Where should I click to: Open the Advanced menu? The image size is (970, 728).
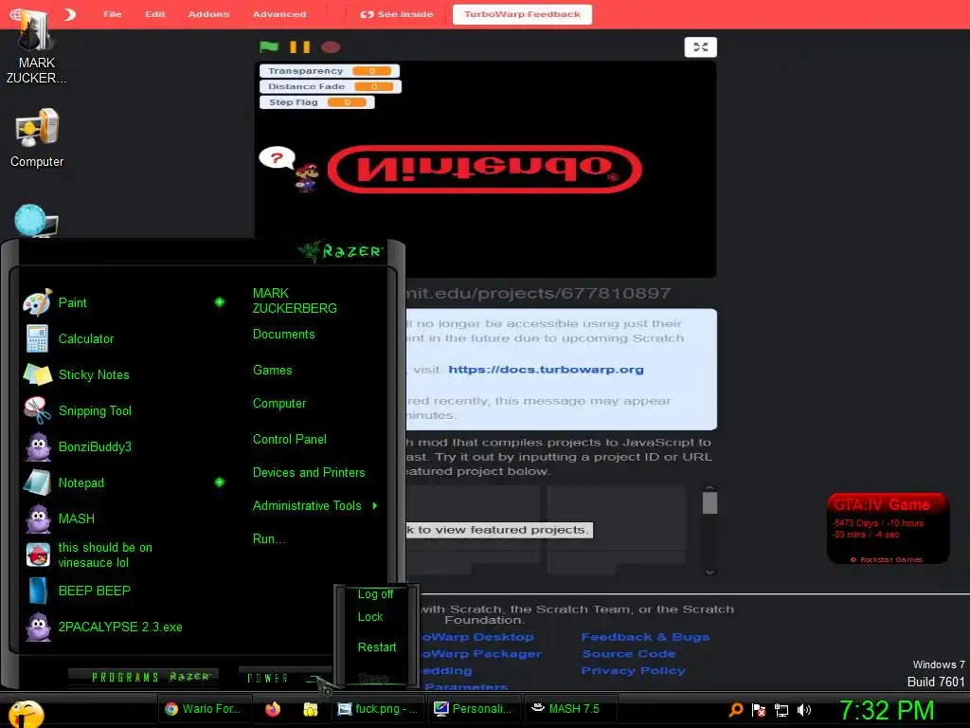[x=279, y=13]
